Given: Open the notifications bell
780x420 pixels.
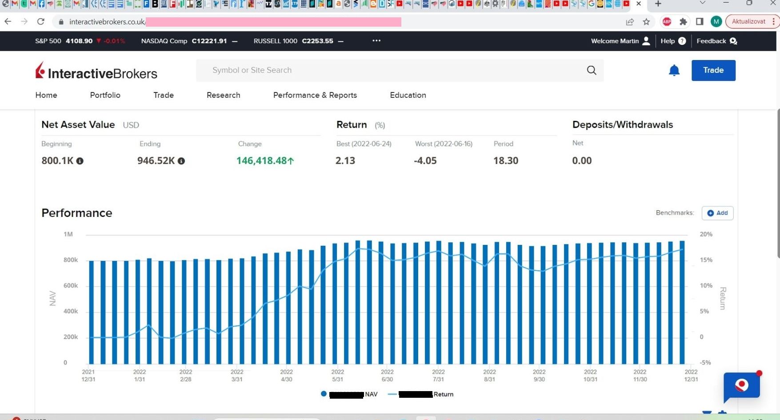Looking at the screenshot, I should point(674,70).
